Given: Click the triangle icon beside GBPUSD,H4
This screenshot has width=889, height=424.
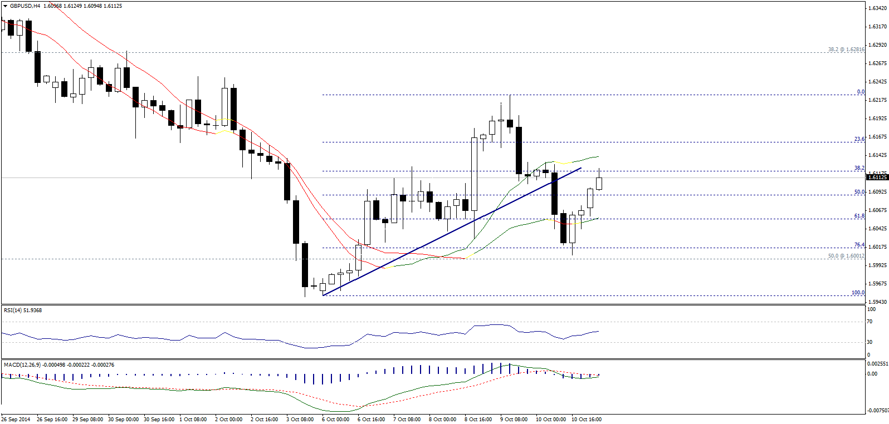Looking at the screenshot, I should (5, 6).
